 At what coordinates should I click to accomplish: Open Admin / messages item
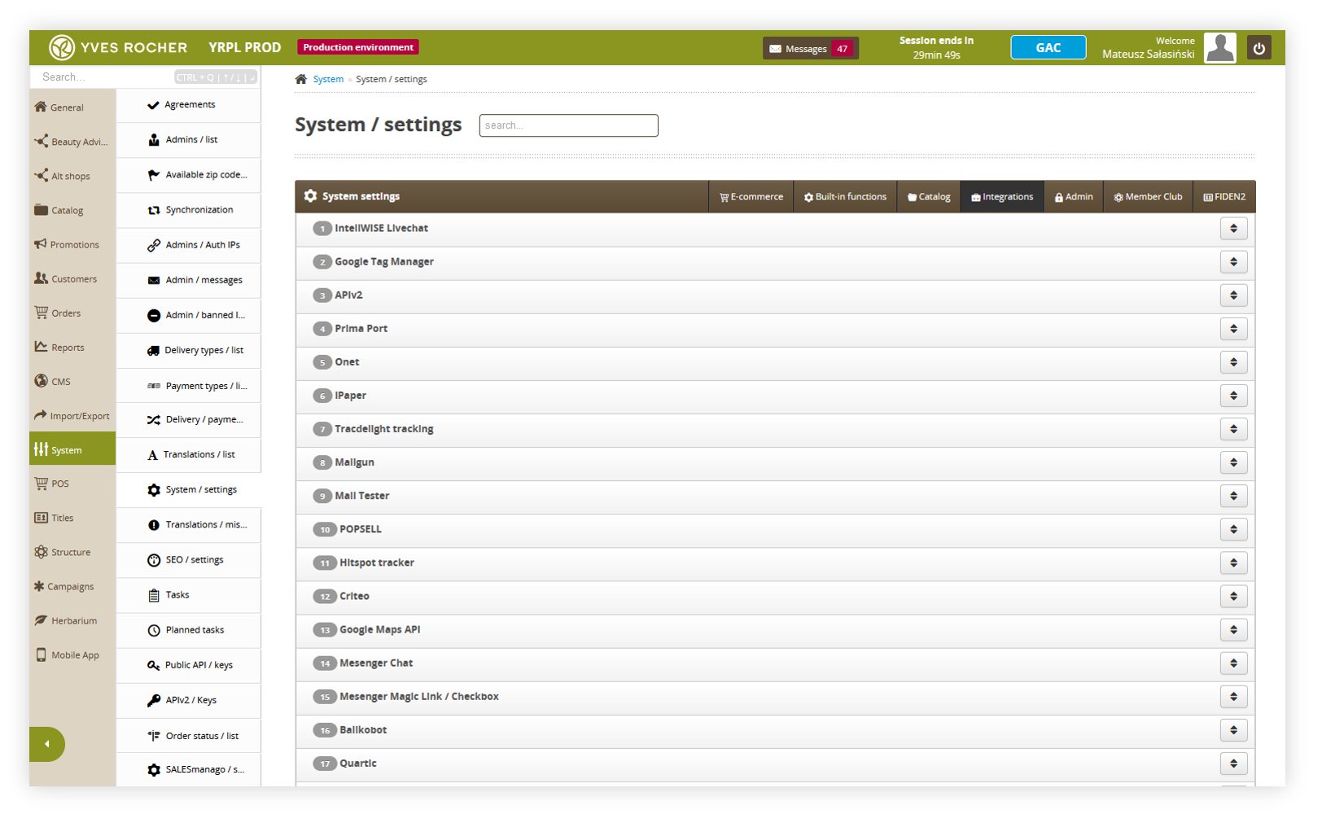click(x=189, y=280)
